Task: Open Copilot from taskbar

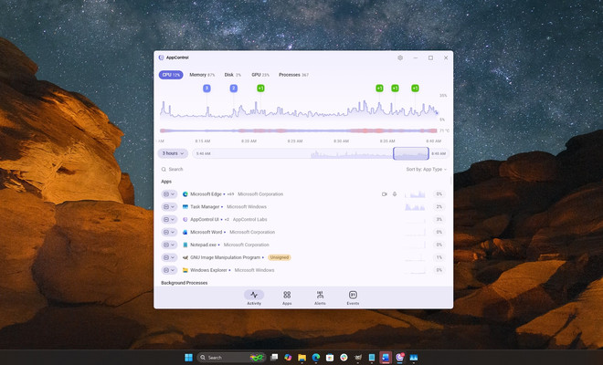Action: 288,358
